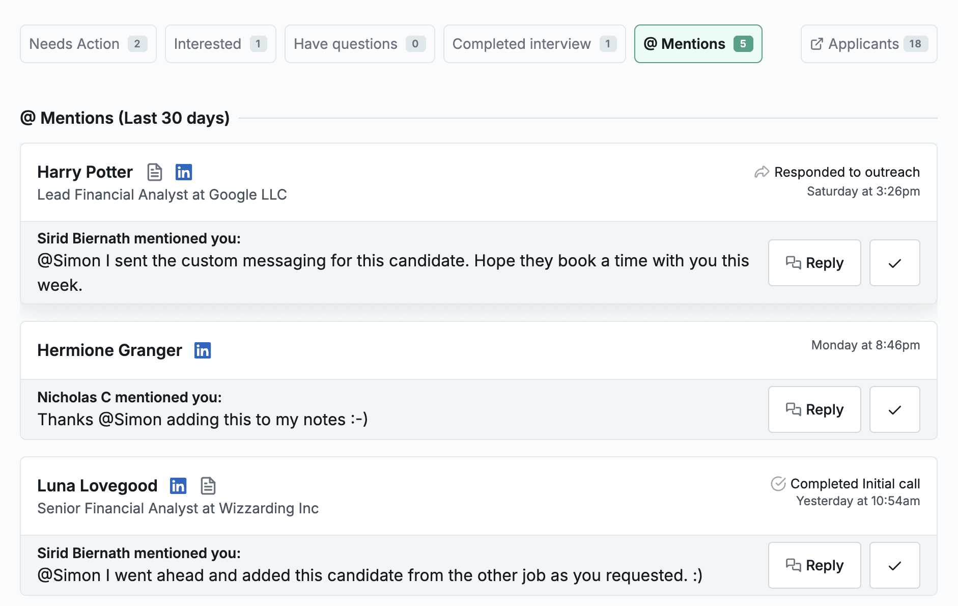Viewport: 958px width, 606px height.
Task: Open Luna Lovegood's resume document icon
Action: [208, 486]
